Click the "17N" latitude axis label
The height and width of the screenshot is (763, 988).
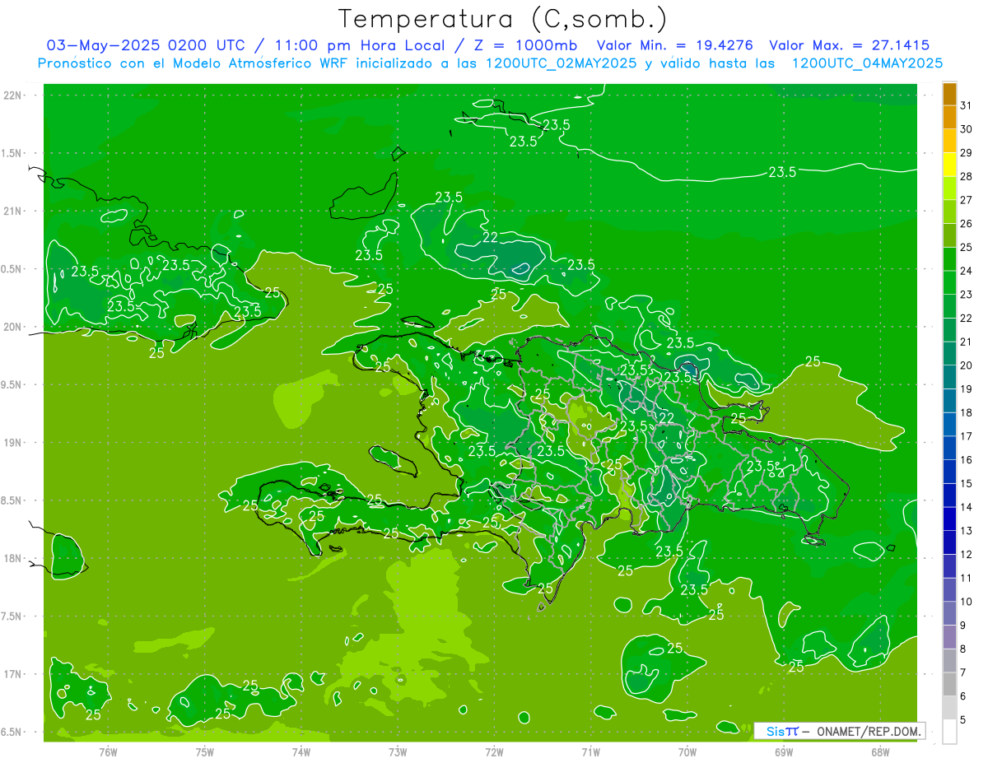point(12,674)
